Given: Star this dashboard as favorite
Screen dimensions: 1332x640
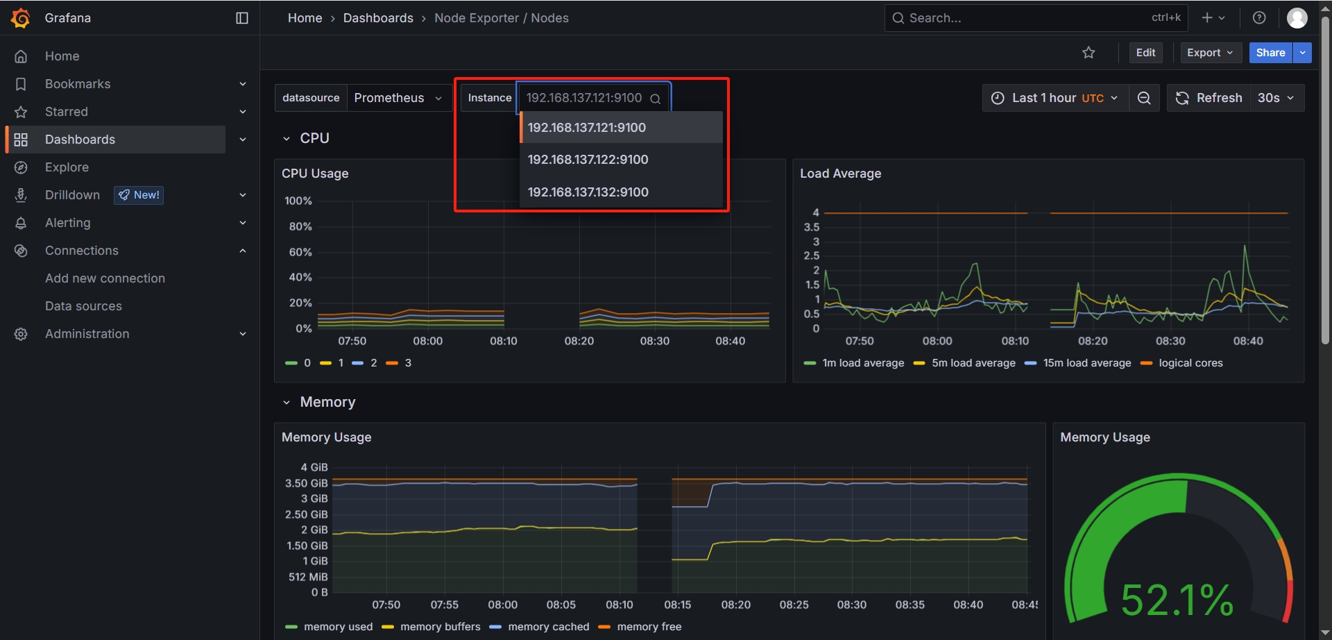Looking at the screenshot, I should [1088, 53].
